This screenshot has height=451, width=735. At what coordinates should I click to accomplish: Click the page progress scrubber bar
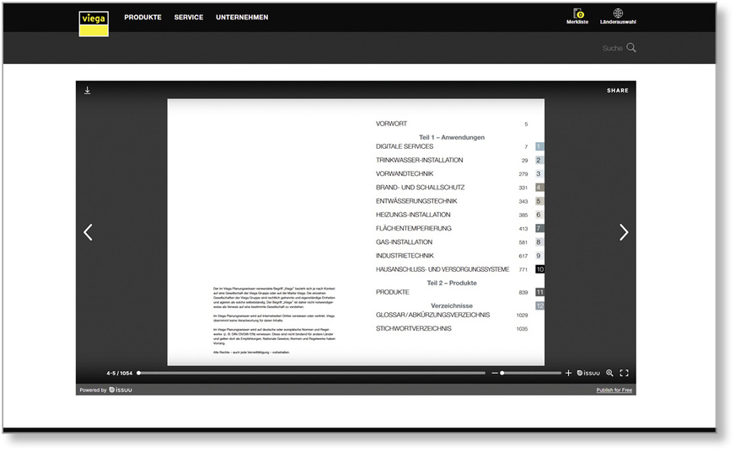[x=312, y=373]
